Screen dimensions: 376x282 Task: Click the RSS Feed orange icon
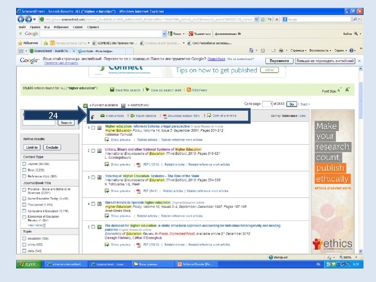coord(189,90)
